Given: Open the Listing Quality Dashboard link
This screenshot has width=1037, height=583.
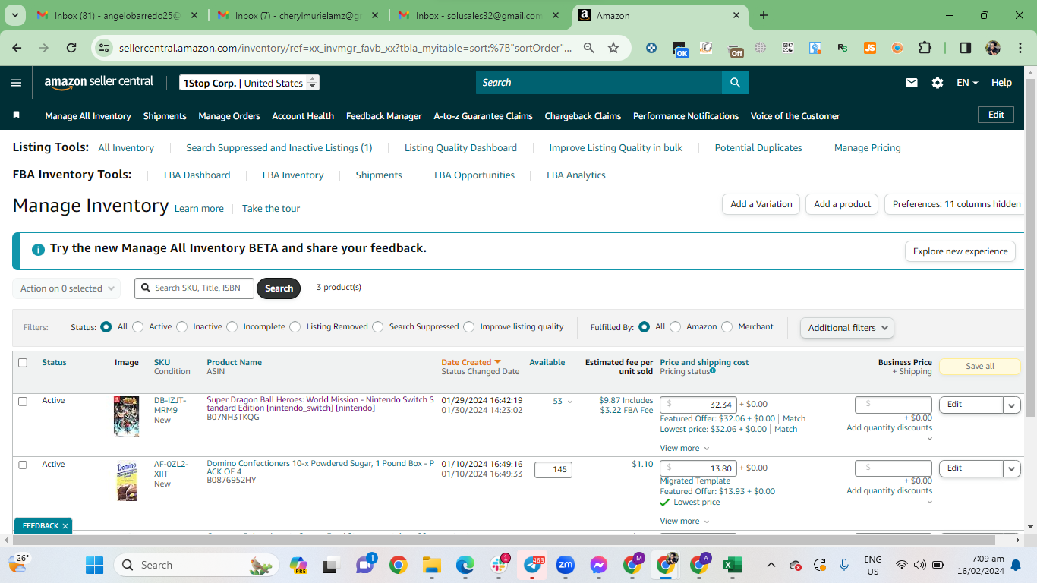Looking at the screenshot, I should [461, 148].
